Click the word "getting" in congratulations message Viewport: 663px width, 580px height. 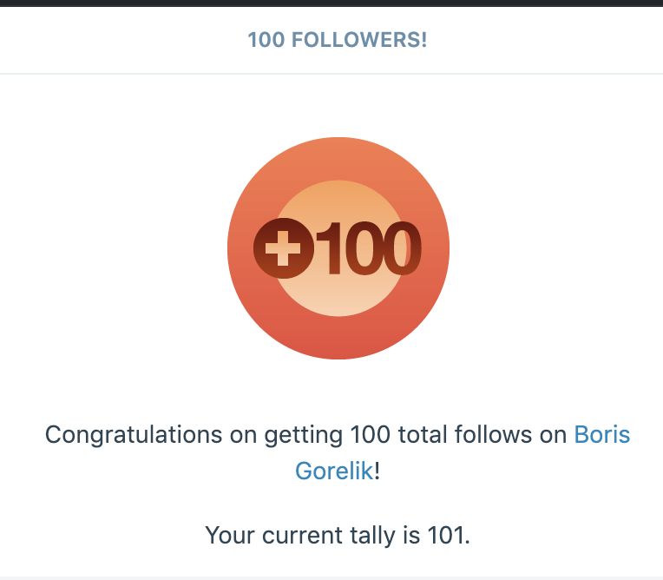tap(303, 435)
